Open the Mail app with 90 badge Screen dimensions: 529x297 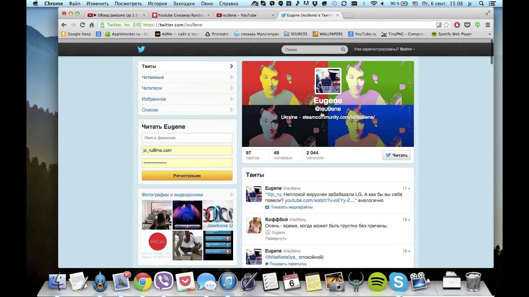point(121,282)
